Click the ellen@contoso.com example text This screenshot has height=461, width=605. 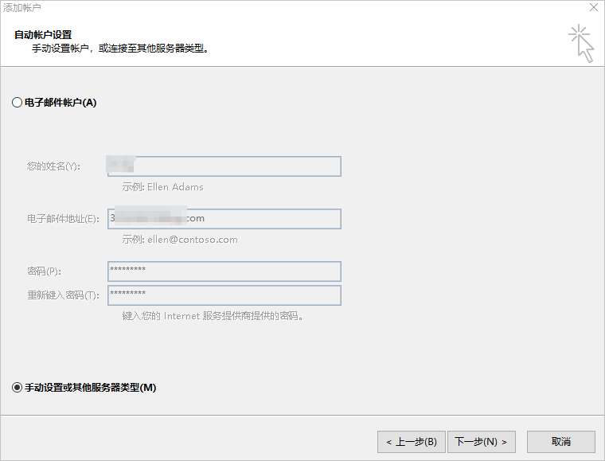(180, 240)
